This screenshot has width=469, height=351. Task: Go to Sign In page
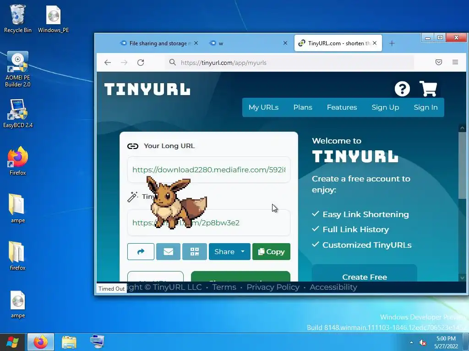pyautogui.click(x=425, y=107)
